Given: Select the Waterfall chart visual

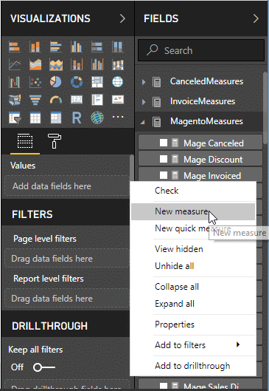Looking at the screenshot, I should (15, 82).
